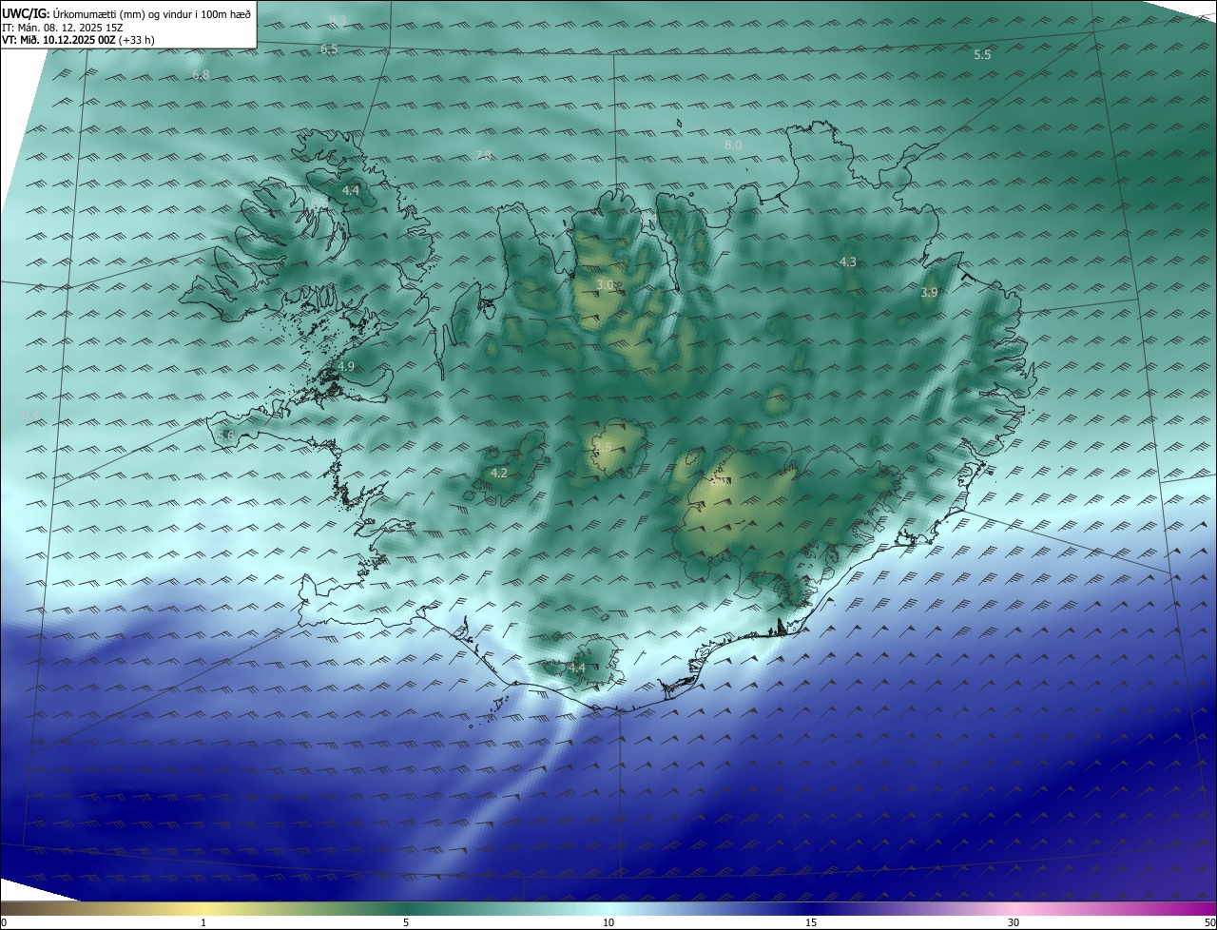Click the 5 tick label on the colour scale
Image resolution: width=1217 pixels, height=930 pixels.
tap(406, 922)
